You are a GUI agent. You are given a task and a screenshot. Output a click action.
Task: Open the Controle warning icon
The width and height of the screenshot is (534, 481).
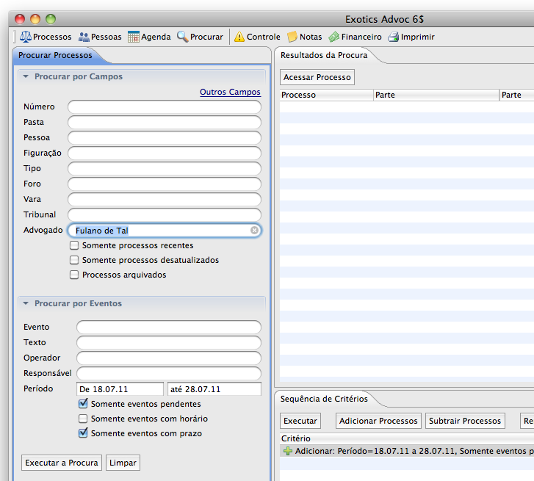tap(239, 37)
